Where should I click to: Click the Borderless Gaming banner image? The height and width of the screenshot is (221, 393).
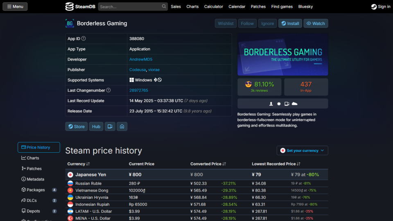(x=283, y=54)
